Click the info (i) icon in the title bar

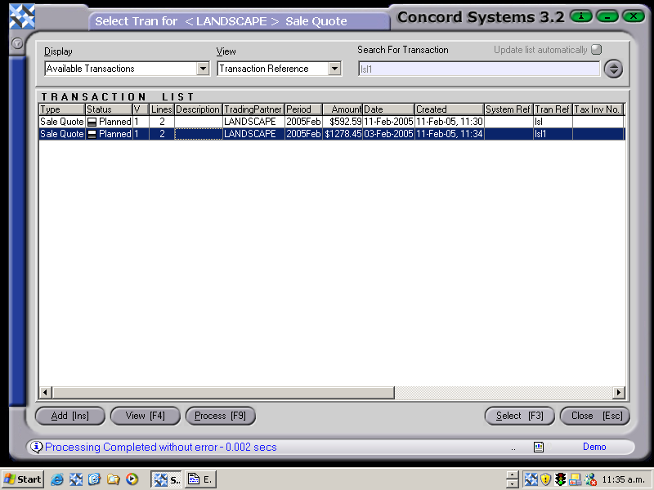click(x=580, y=16)
